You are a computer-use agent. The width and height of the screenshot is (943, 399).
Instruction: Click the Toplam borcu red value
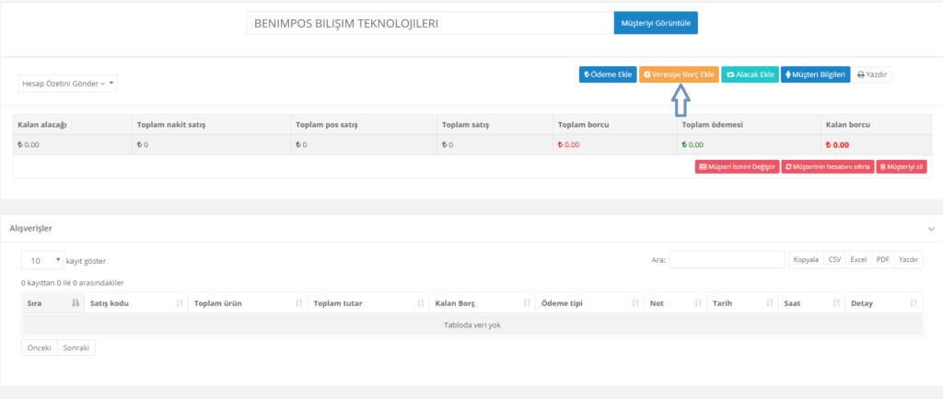coord(569,144)
